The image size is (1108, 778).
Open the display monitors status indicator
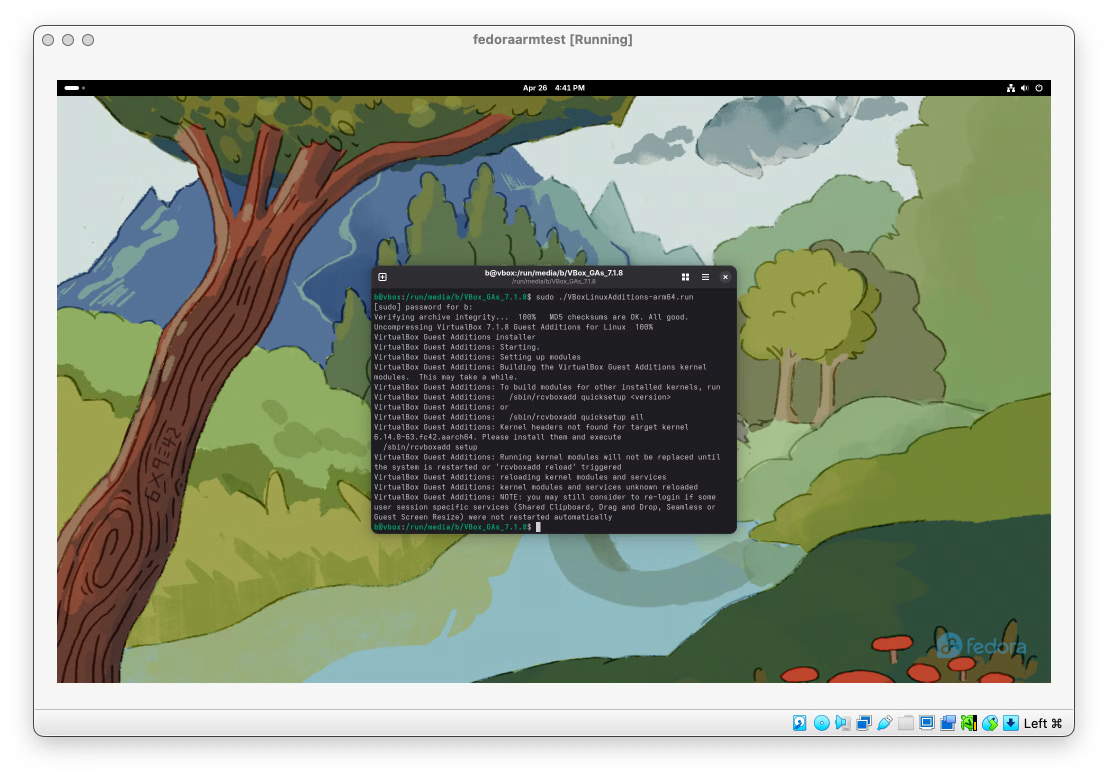[x=927, y=723]
